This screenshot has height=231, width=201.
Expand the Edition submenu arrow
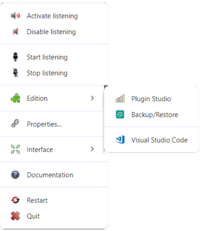92,98
